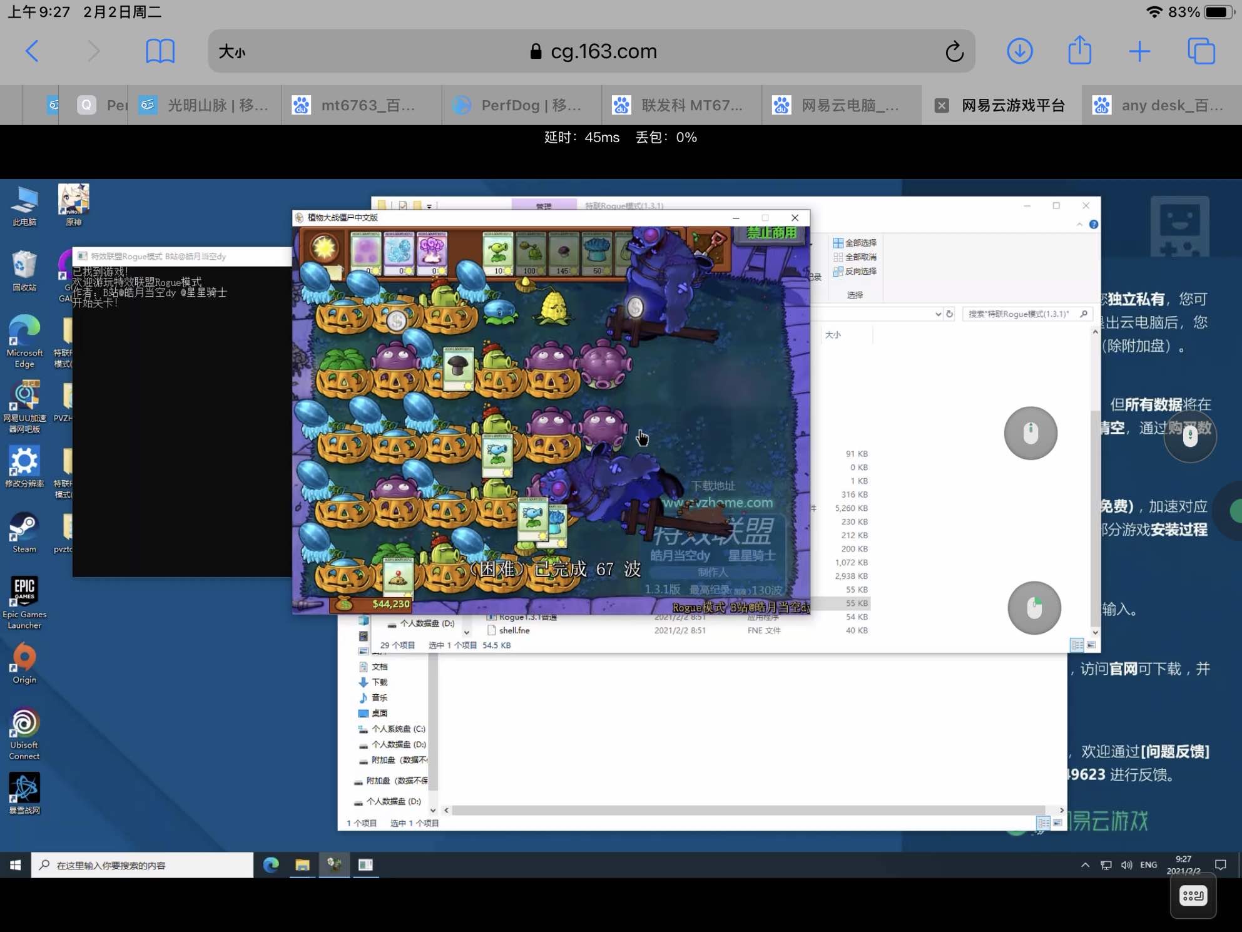This screenshot has width=1242, height=932.
Task: Collect the silver coin near the Gargantuar
Action: coord(636,307)
